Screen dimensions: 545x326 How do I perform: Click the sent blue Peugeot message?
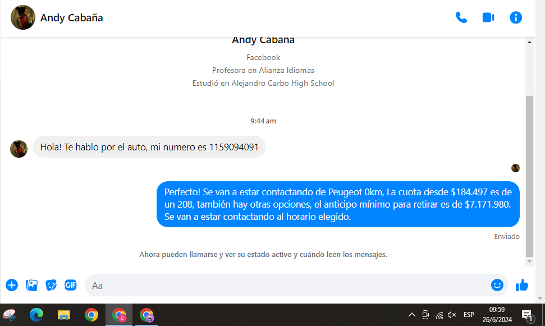click(338, 204)
